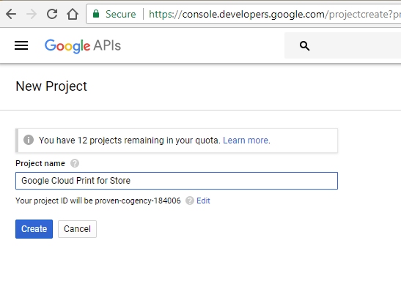Reload the page with the refresh icon
Image resolution: width=401 pixels, height=292 pixels.
click(52, 14)
